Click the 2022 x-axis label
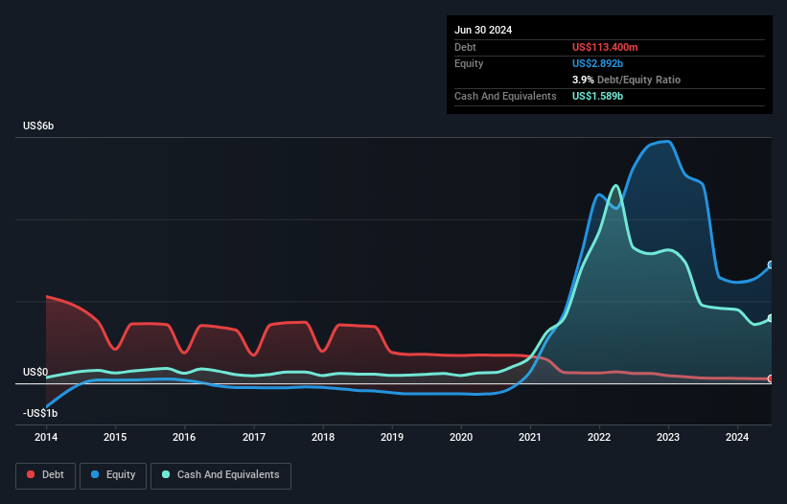The height and width of the screenshot is (504, 787). 599,437
